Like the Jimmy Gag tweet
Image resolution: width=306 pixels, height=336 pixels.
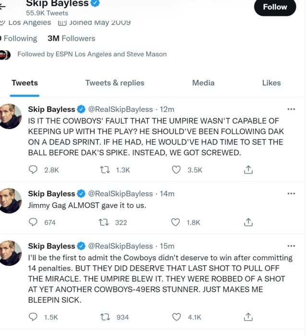point(176,222)
